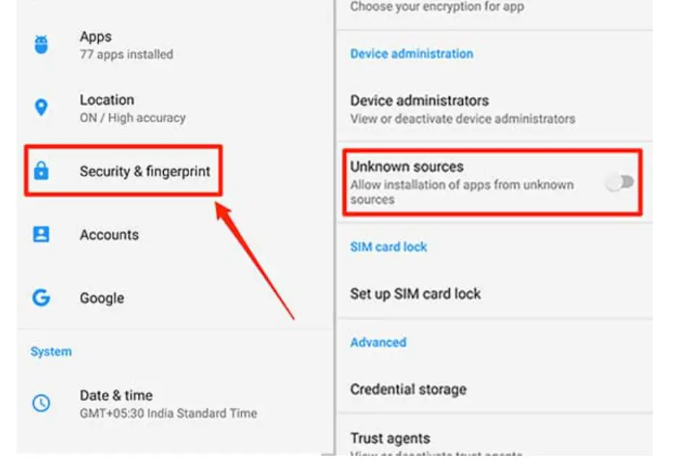Viewport: 673px width, 468px height.
Task: Enable the Unknown sources toggle switch
Action: (620, 182)
